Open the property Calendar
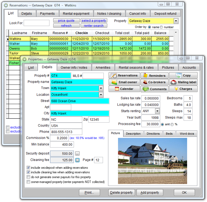Viewport: 207px width, 202px height. (124, 89)
